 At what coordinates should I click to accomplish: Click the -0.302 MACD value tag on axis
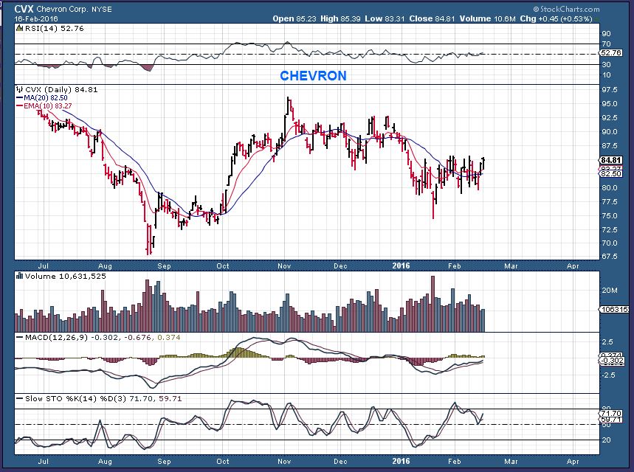tap(610, 361)
